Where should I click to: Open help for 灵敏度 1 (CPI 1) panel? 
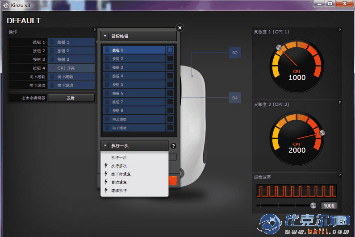[339, 30]
